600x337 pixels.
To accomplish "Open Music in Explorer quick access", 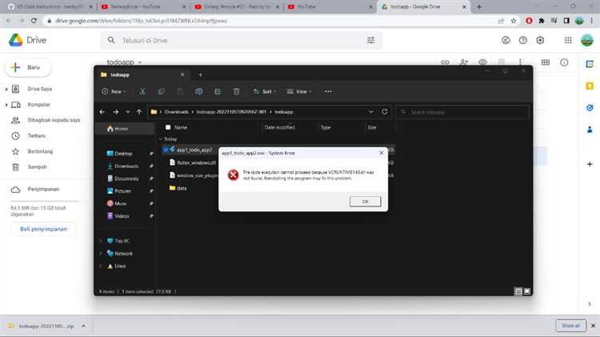I will click(x=117, y=203).
